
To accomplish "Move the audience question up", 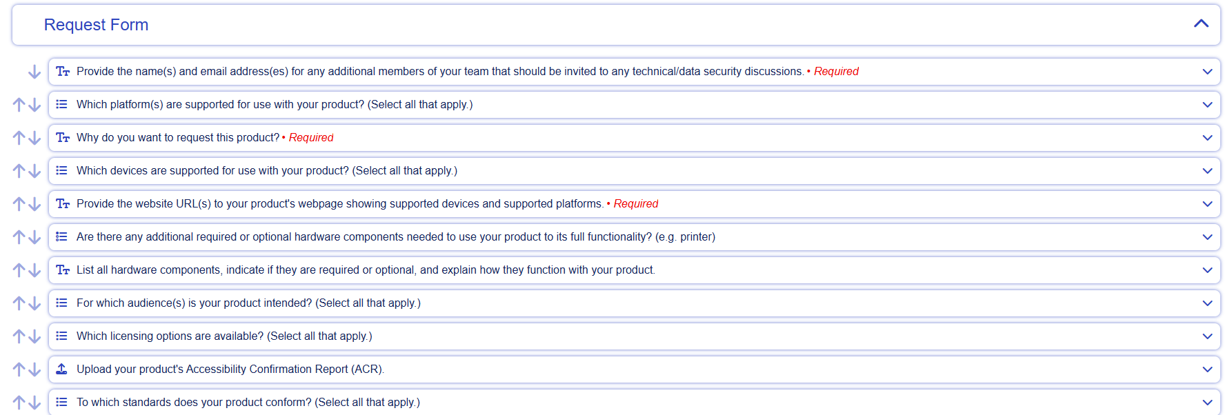I will (19, 303).
